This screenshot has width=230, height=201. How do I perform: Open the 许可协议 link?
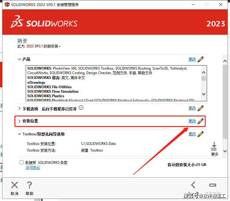(x=33, y=168)
